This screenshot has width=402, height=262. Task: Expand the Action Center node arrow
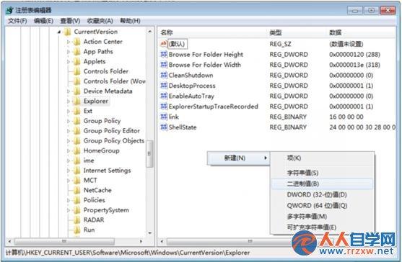pos(68,42)
